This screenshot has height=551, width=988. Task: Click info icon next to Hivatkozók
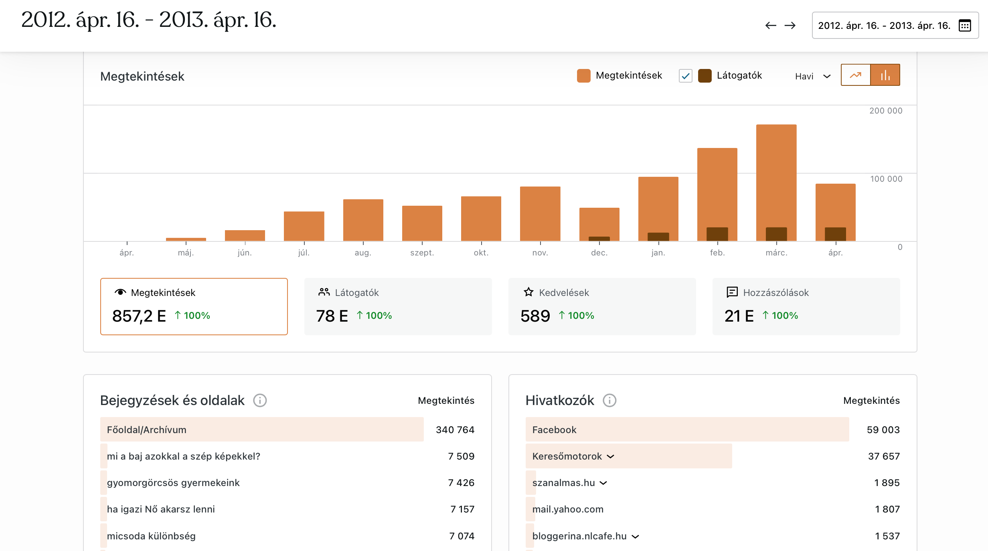[x=609, y=400]
